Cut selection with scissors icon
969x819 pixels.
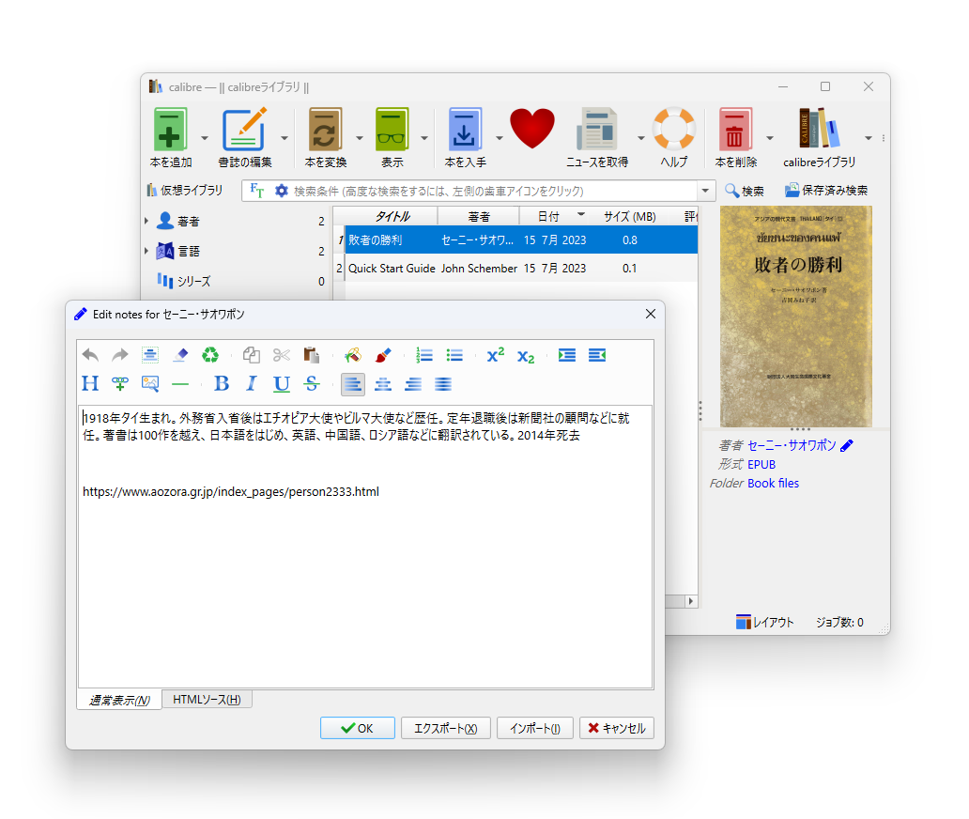(x=281, y=355)
